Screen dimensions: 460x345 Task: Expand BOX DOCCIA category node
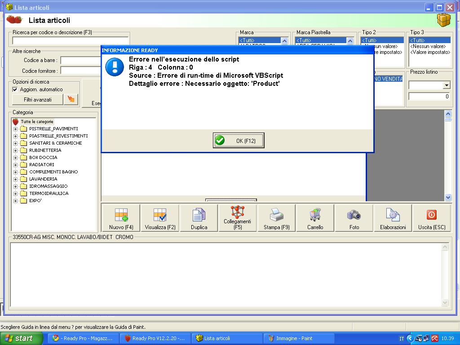[x=16, y=158]
